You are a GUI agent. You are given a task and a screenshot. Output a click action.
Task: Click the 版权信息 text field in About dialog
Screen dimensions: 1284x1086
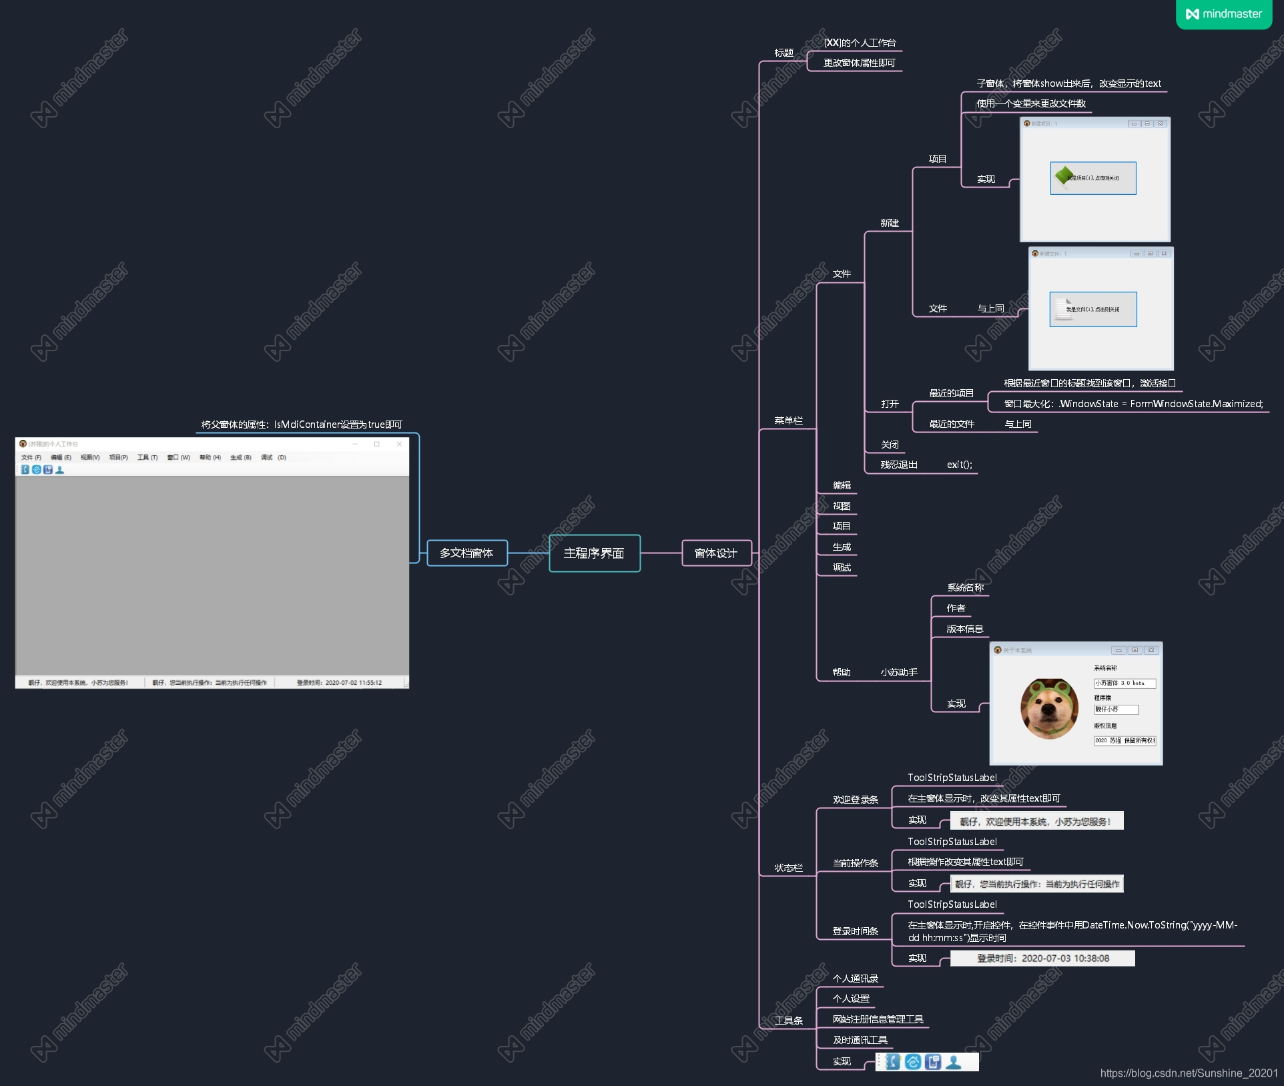(x=1124, y=741)
